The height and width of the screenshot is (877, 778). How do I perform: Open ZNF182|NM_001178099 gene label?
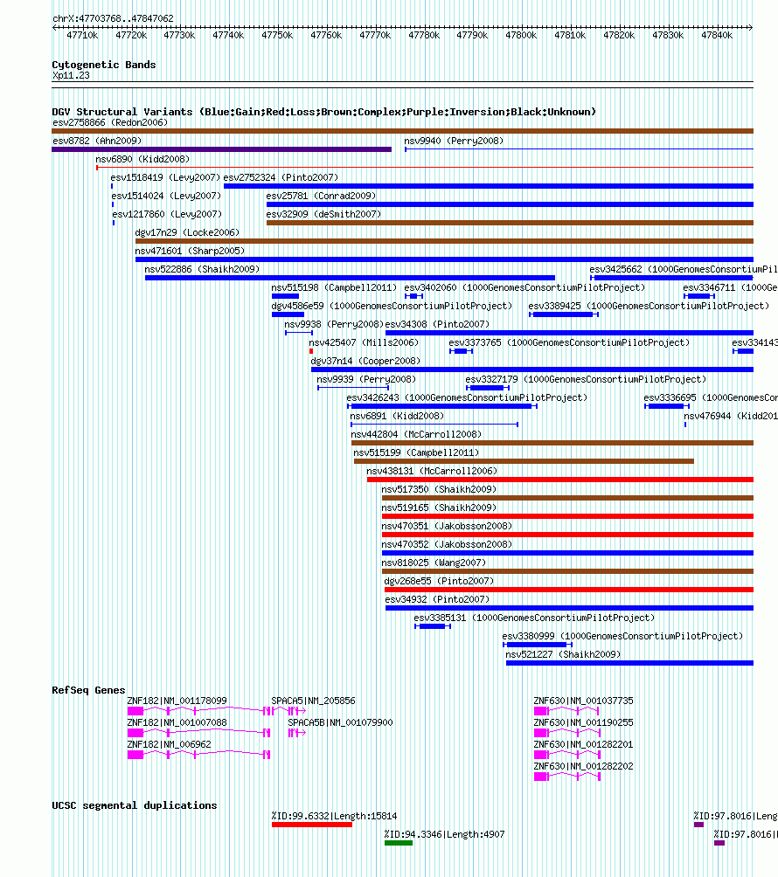tap(177, 701)
